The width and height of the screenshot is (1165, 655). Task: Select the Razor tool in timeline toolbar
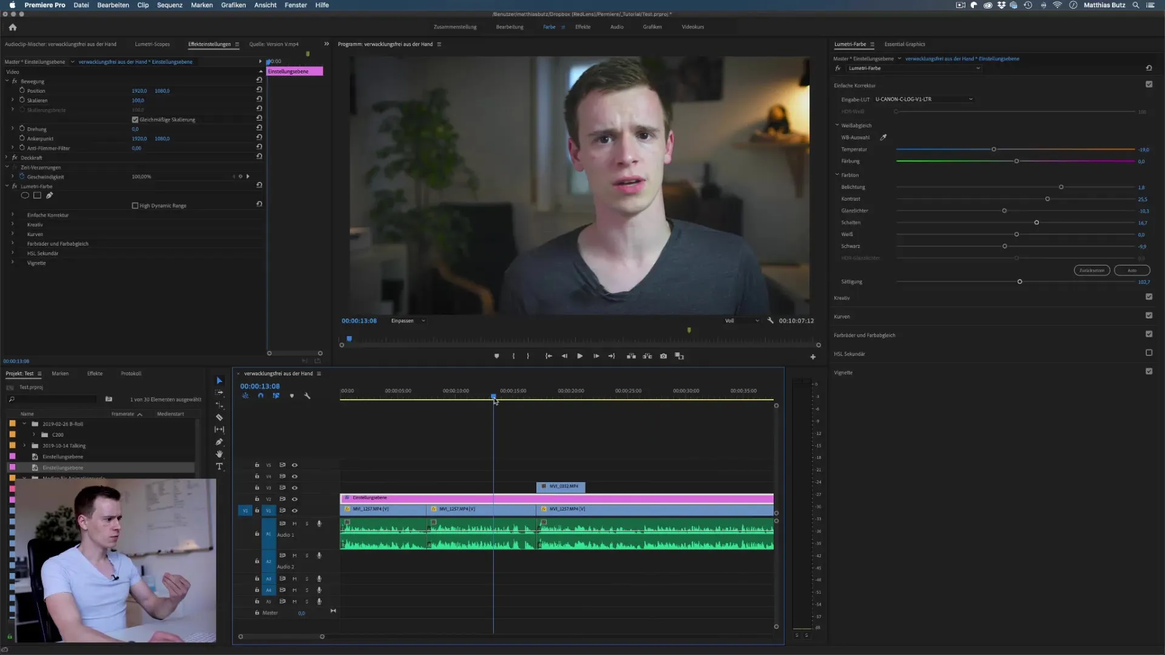[x=220, y=417]
